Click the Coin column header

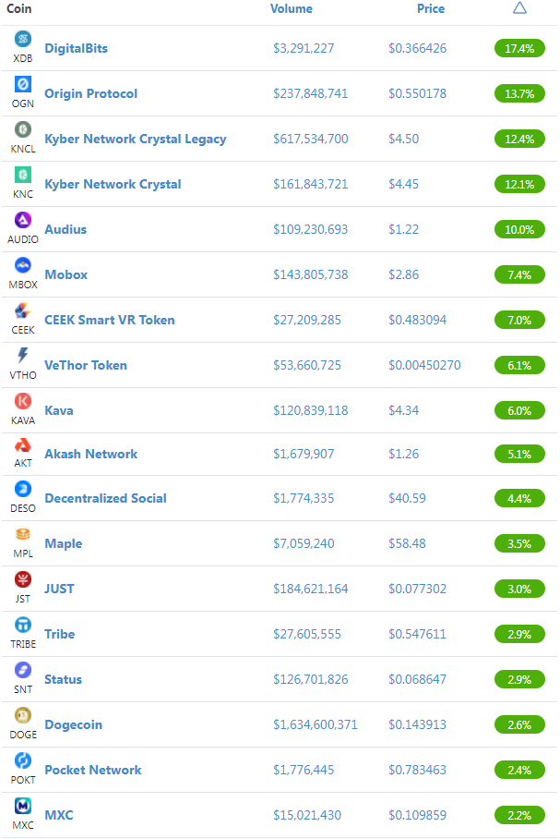tap(18, 8)
